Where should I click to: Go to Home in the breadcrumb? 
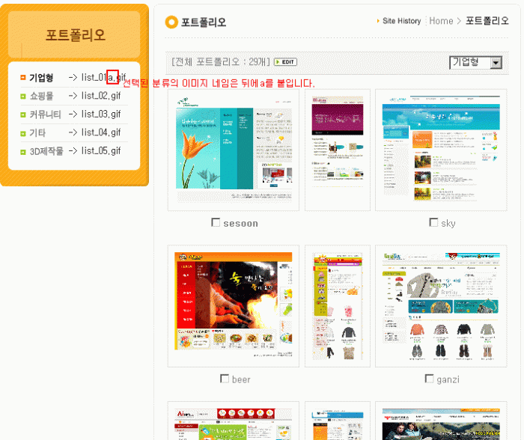(441, 21)
